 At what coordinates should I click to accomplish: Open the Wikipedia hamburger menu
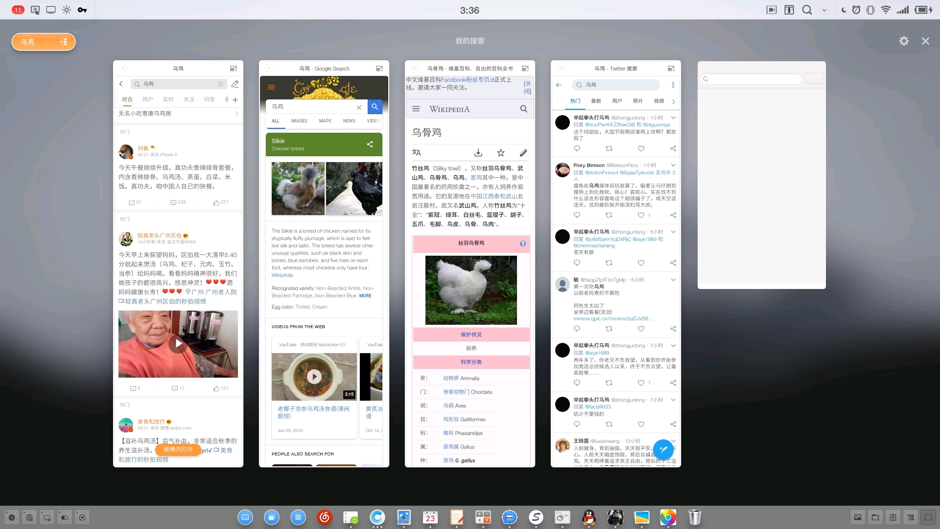tap(416, 109)
